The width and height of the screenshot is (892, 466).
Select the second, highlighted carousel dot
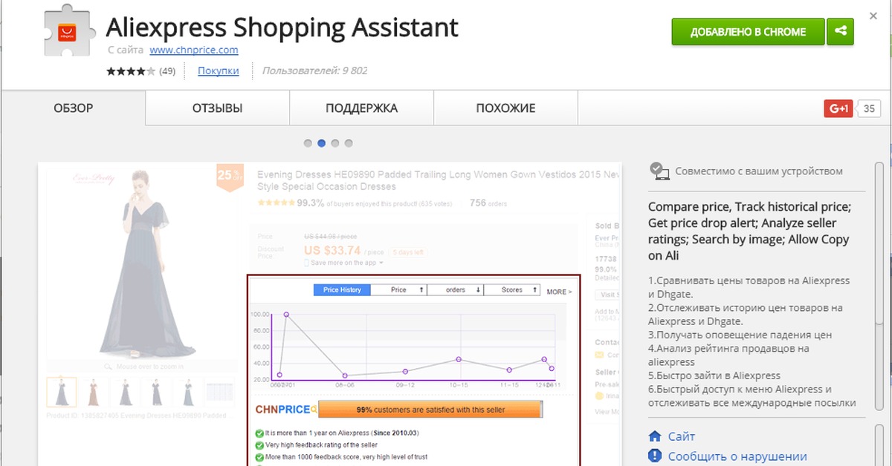tap(322, 143)
